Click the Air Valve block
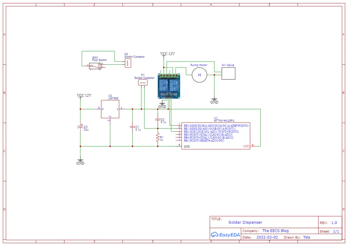This screenshot has width=348, height=246. (228, 73)
